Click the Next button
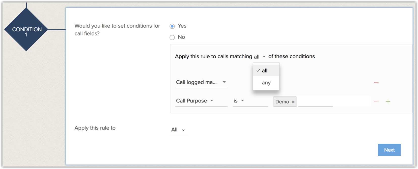 [x=389, y=150]
